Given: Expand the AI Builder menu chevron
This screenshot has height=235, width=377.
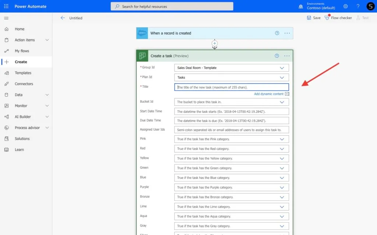Looking at the screenshot, I should (x=47, y=117).
